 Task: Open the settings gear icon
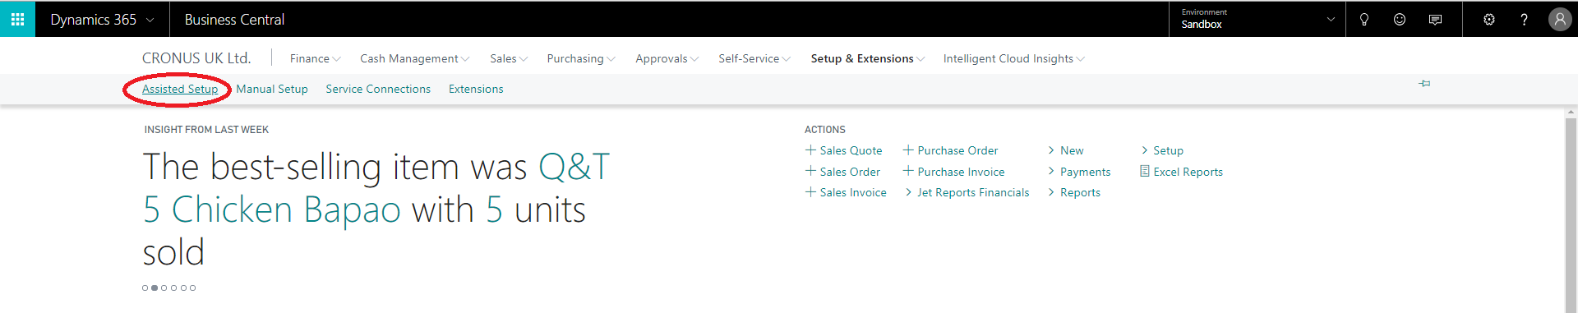pos(1489,20)
